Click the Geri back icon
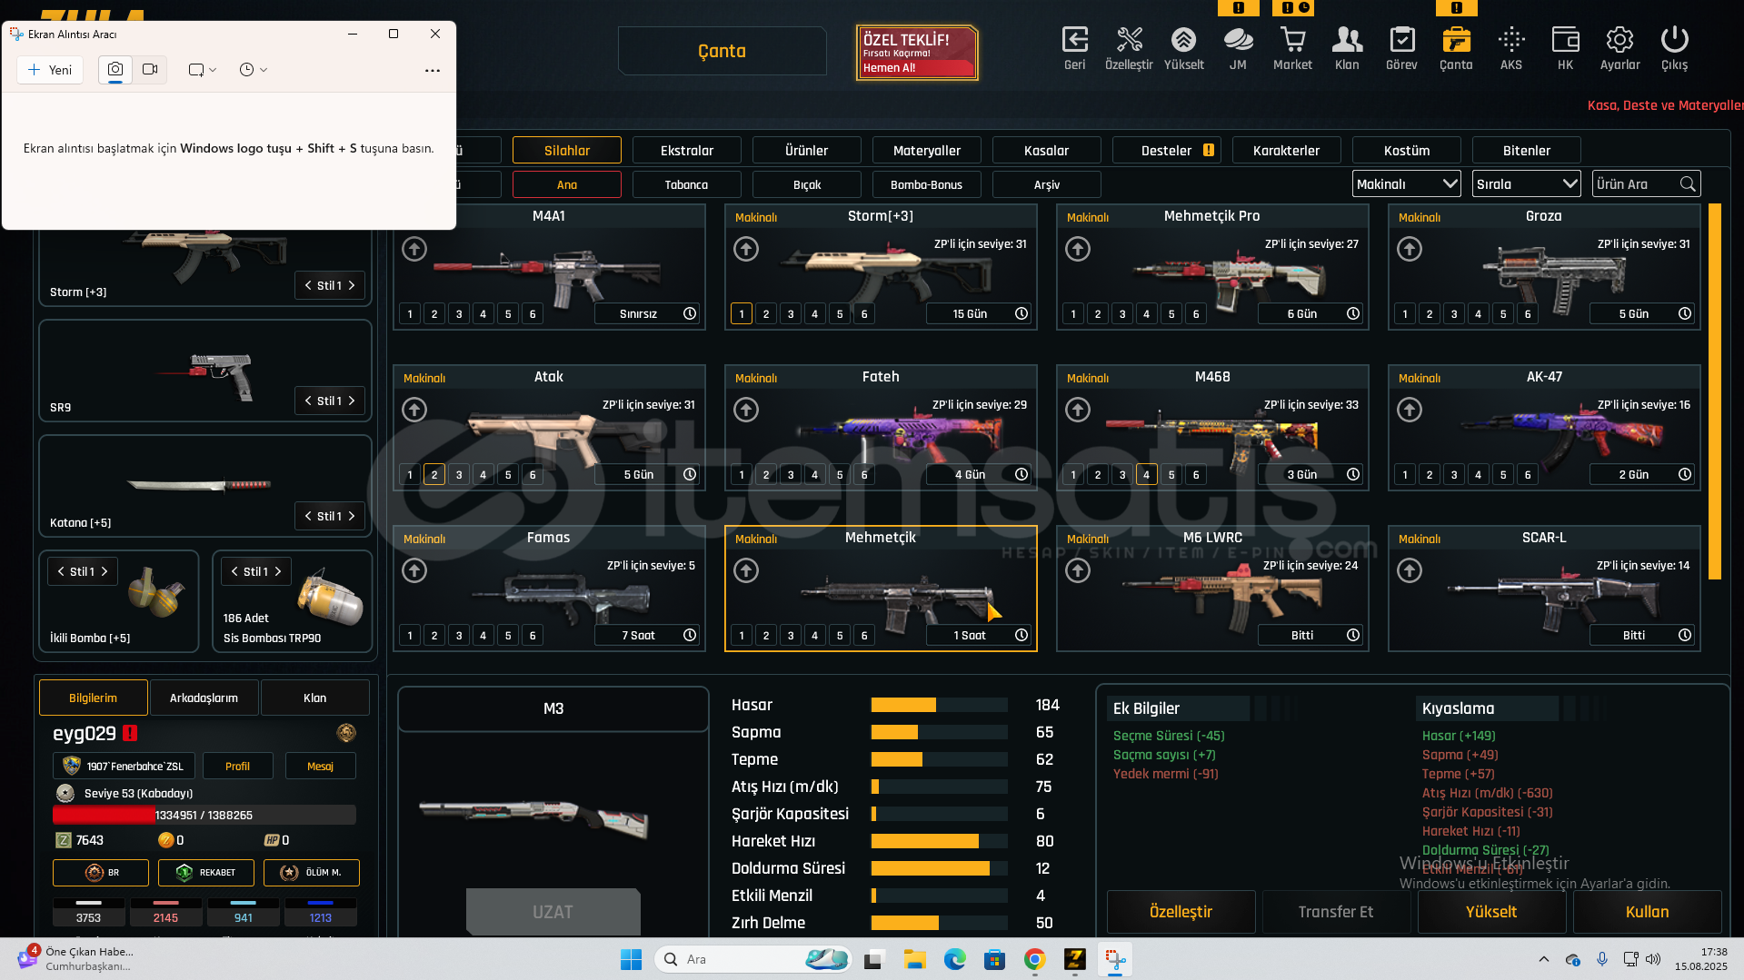 point(1075,40)
